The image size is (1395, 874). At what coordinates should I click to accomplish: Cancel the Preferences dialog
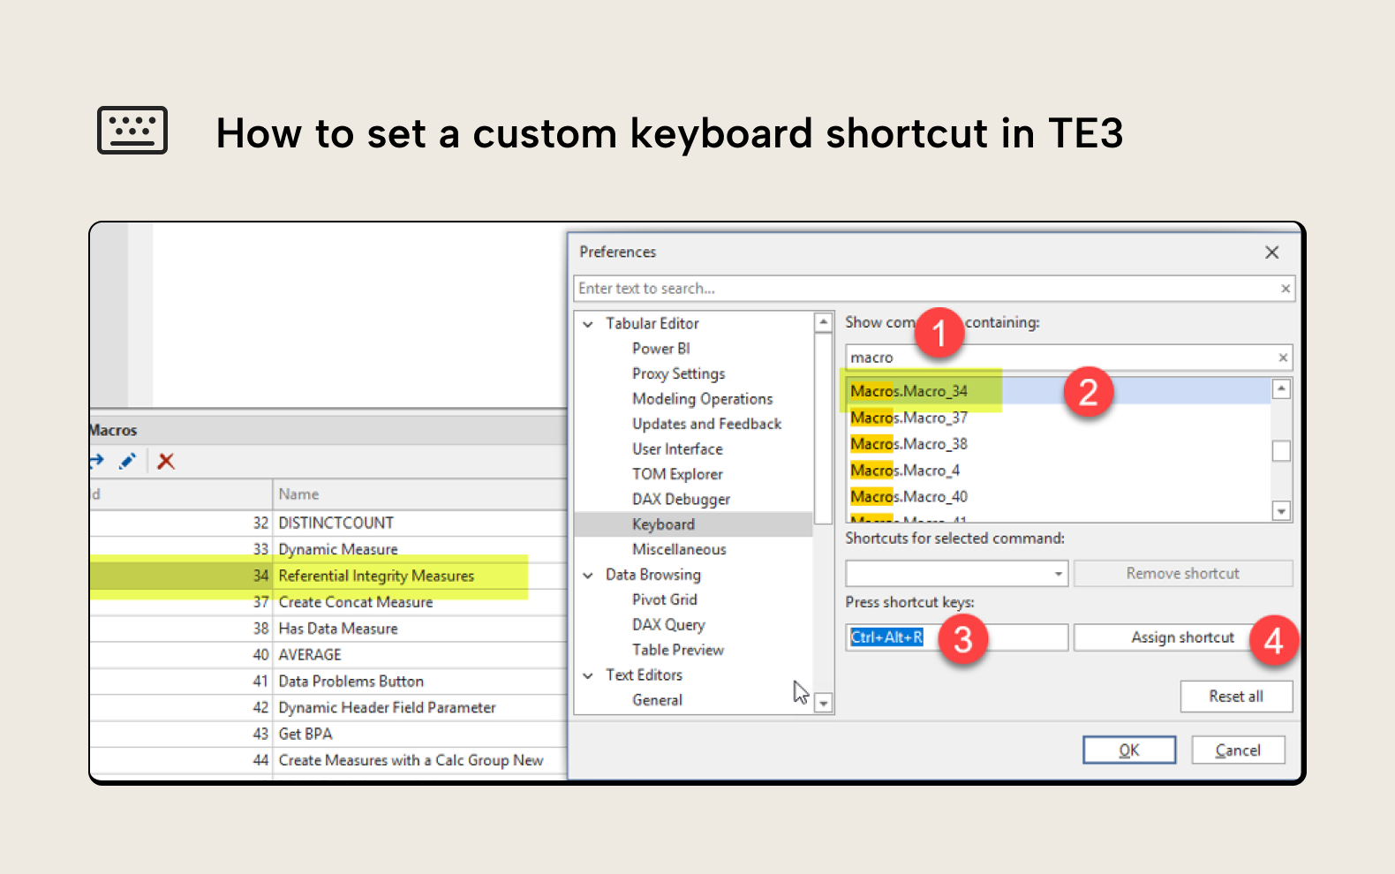[1238, 750]
